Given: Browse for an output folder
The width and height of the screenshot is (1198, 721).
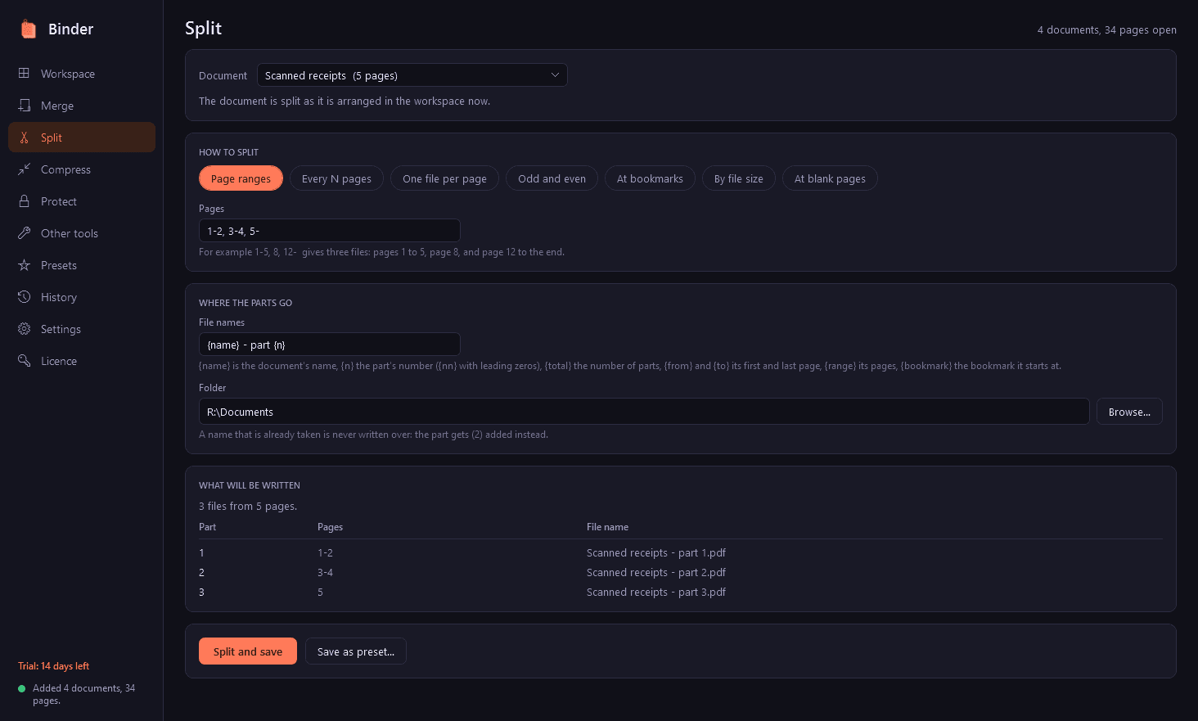Looking at the screenshot, I should 1129,412.
